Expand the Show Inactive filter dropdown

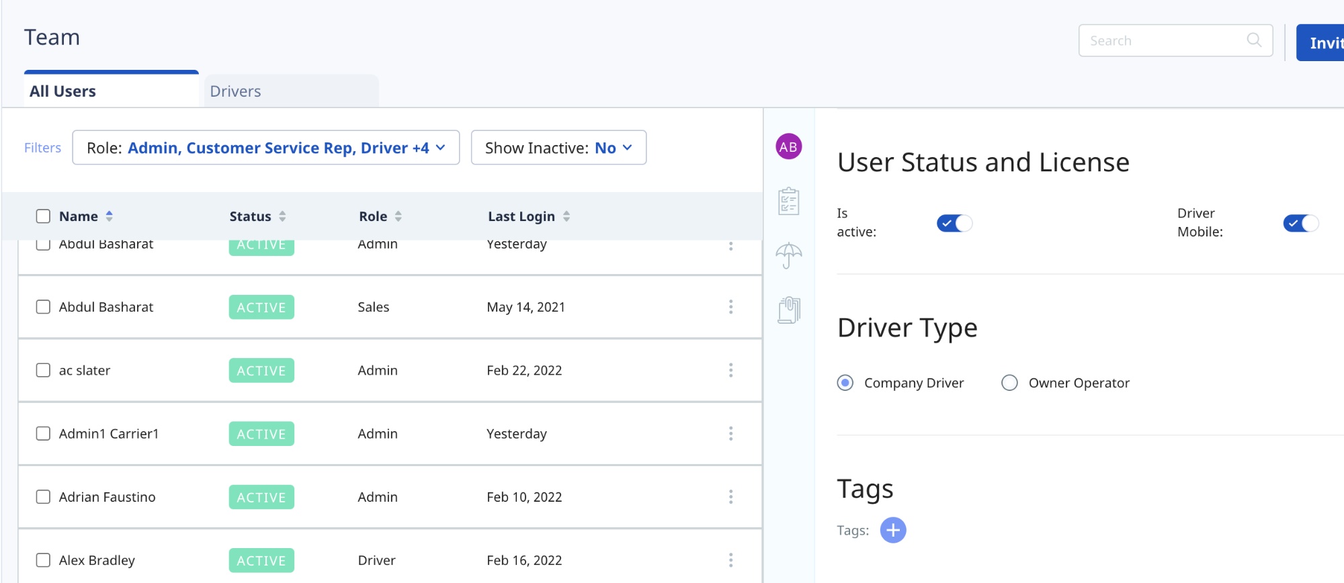pos(558,148)
